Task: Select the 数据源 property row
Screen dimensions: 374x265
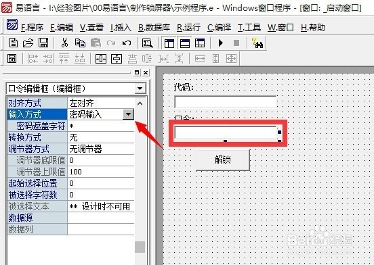Action: [71, 218]
